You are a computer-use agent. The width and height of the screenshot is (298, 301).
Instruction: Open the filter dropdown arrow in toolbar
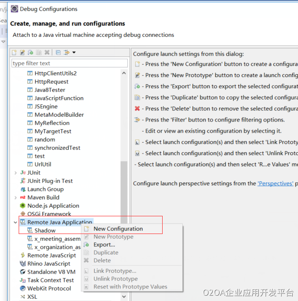[74, 53]
